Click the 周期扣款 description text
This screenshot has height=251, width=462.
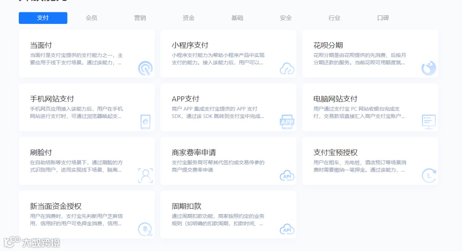(218, 220)
